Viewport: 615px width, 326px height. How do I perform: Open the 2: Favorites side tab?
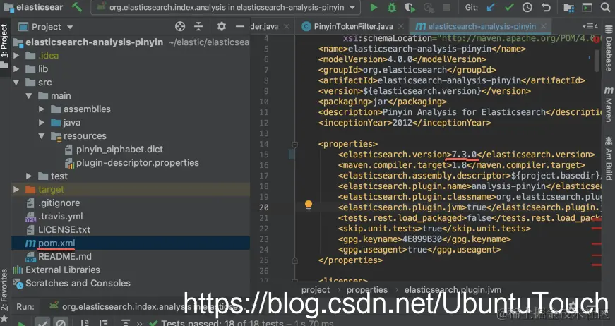4,295
